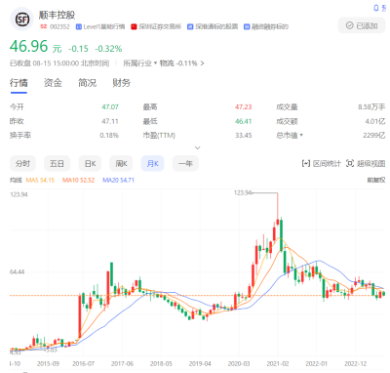Select the 分时 chart button
Screen dimensions: 390x373
point(22,163)
